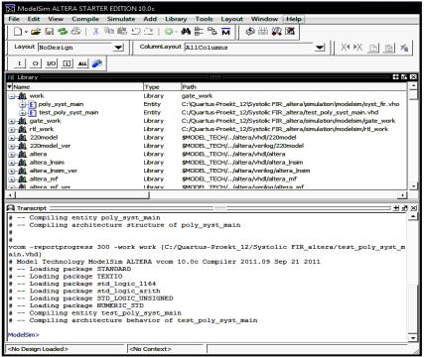Sort by the Type column header
The width and height of the screenshot is (424, 357).
(162, 86)
